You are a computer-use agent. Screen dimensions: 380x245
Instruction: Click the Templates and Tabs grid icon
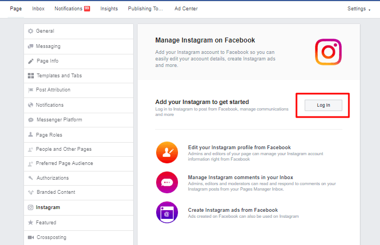(31, 76)
